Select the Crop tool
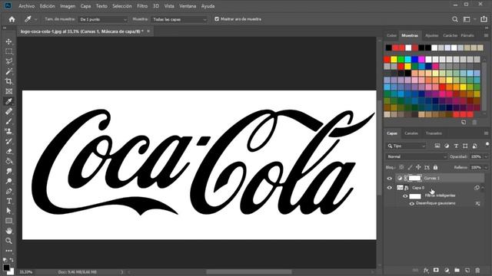The image size is (492, 276). pyautogui.click(x=8, y=81)
